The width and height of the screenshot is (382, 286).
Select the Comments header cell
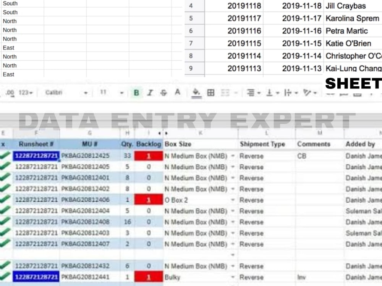320,144
